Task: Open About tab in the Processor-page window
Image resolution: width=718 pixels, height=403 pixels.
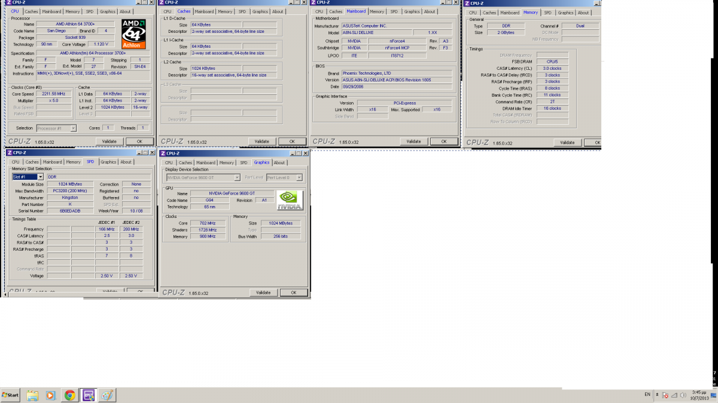Action: (125, 11)
